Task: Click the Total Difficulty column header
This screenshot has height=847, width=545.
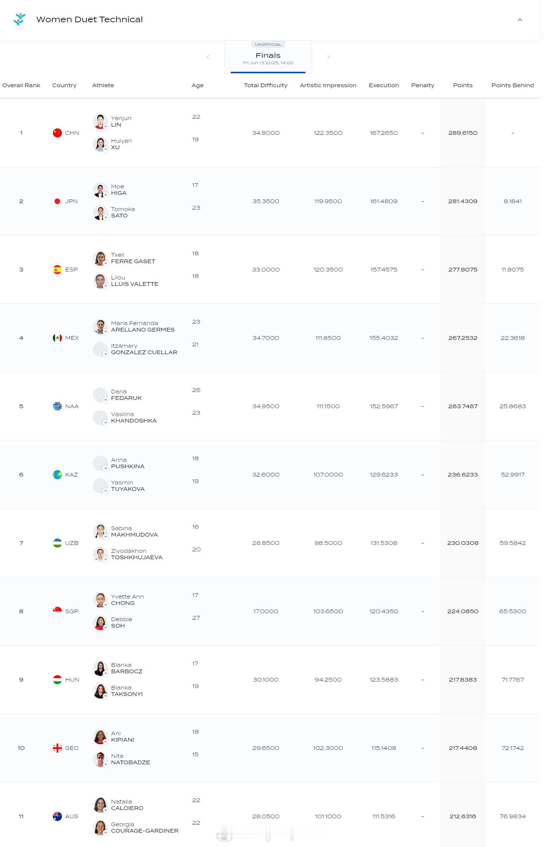Action: click(266, 85)
